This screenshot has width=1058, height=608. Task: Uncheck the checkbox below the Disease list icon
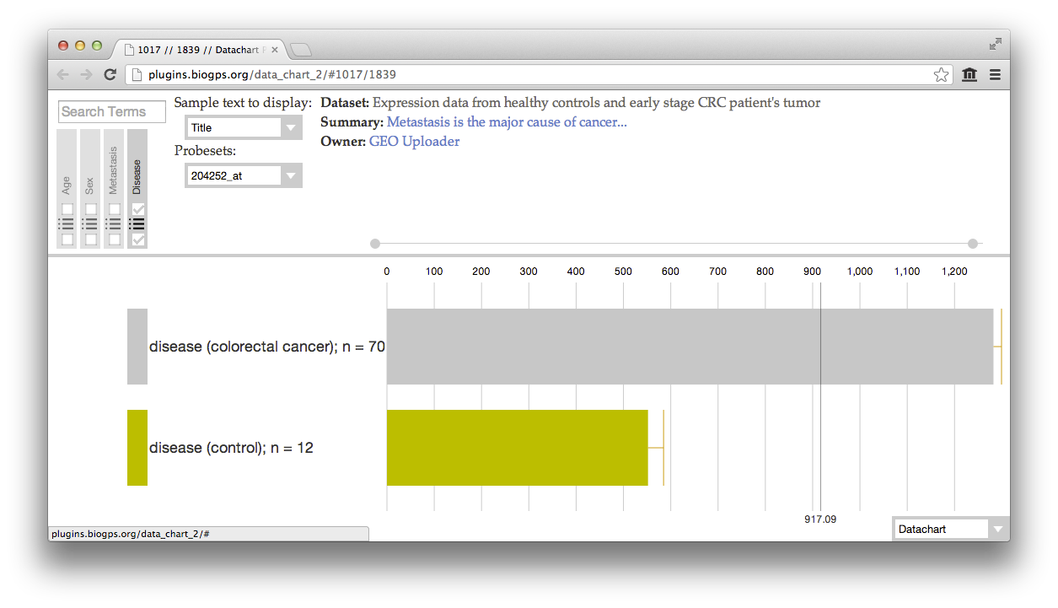point(138,239)
